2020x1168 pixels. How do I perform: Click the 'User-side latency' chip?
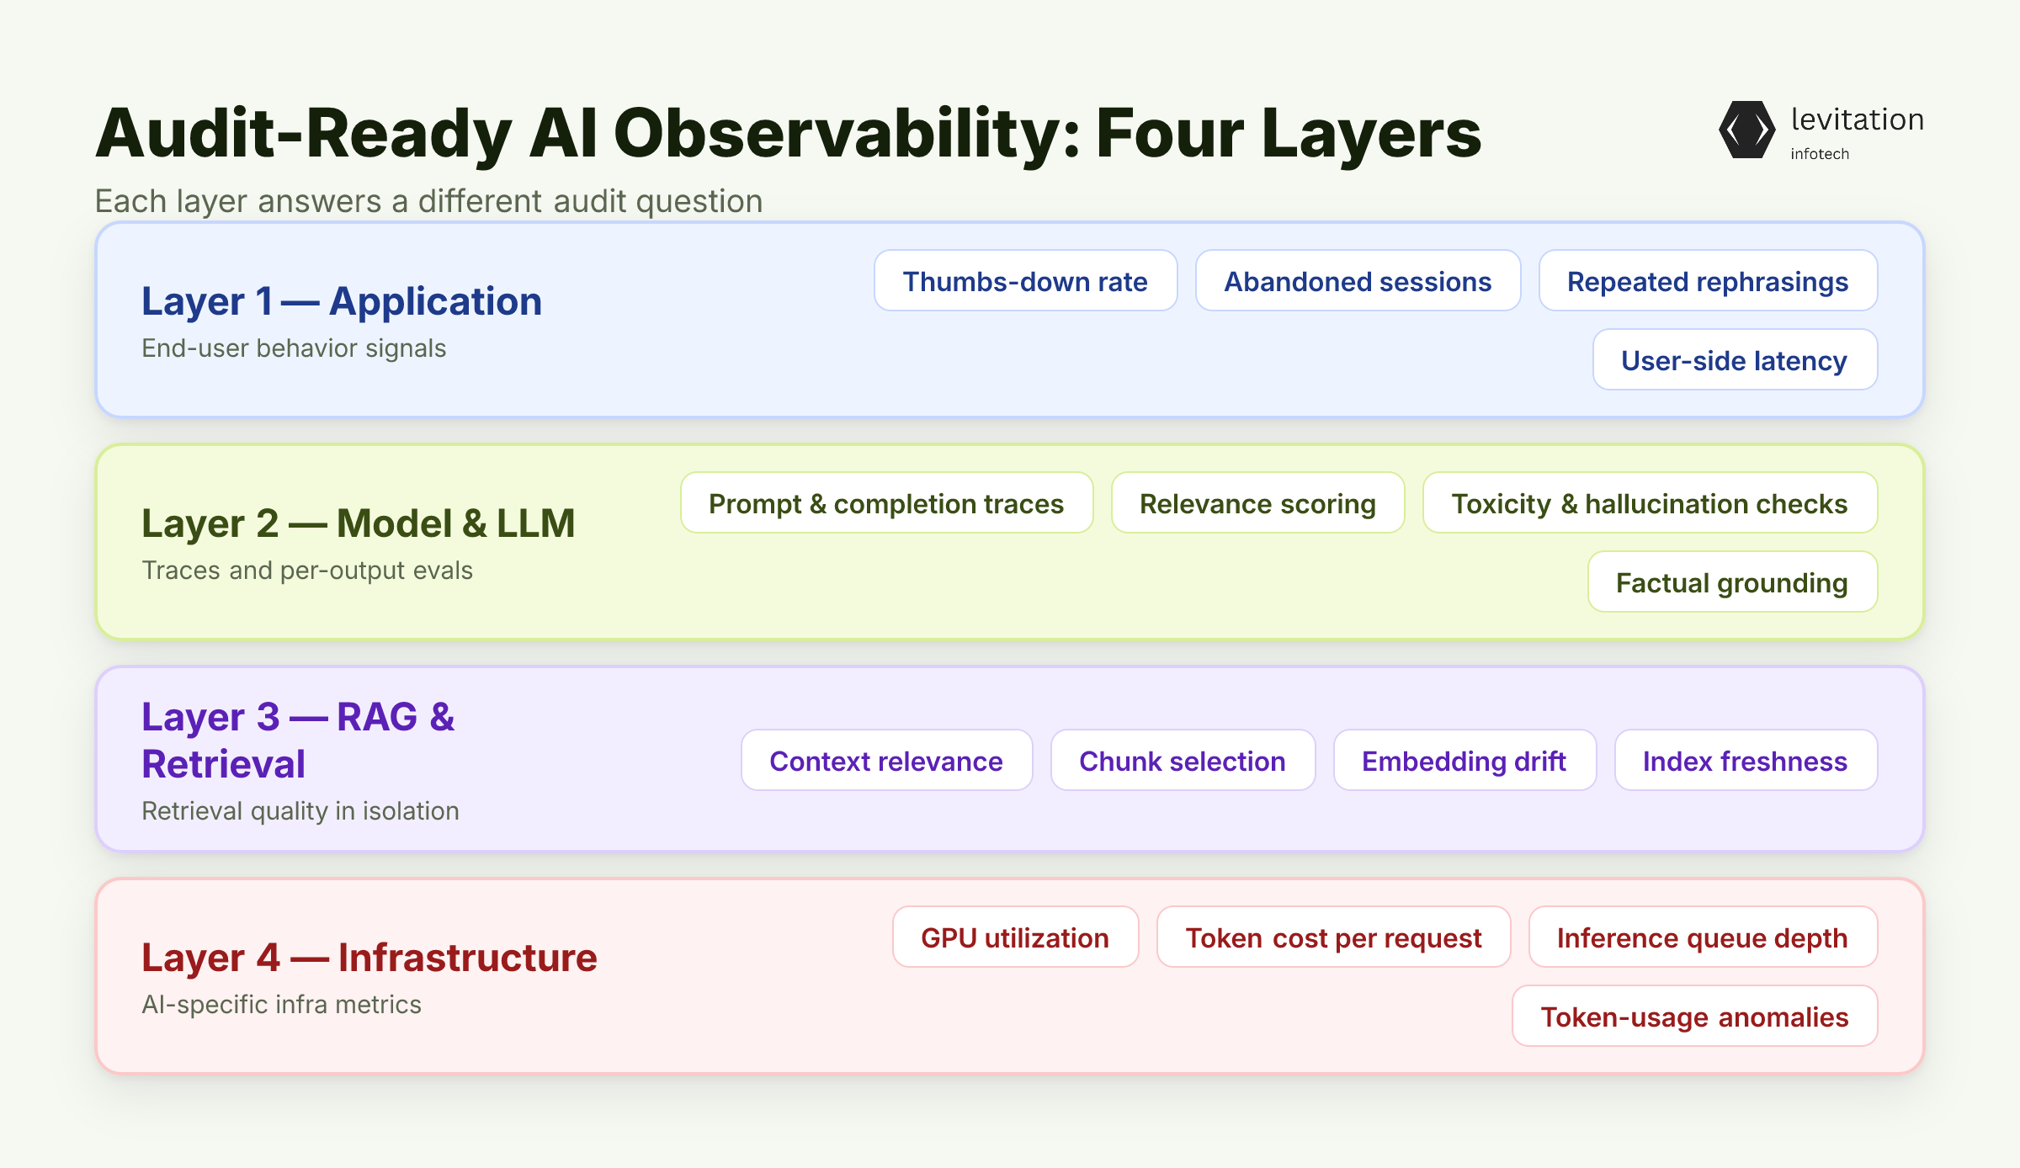[1735, 360]
